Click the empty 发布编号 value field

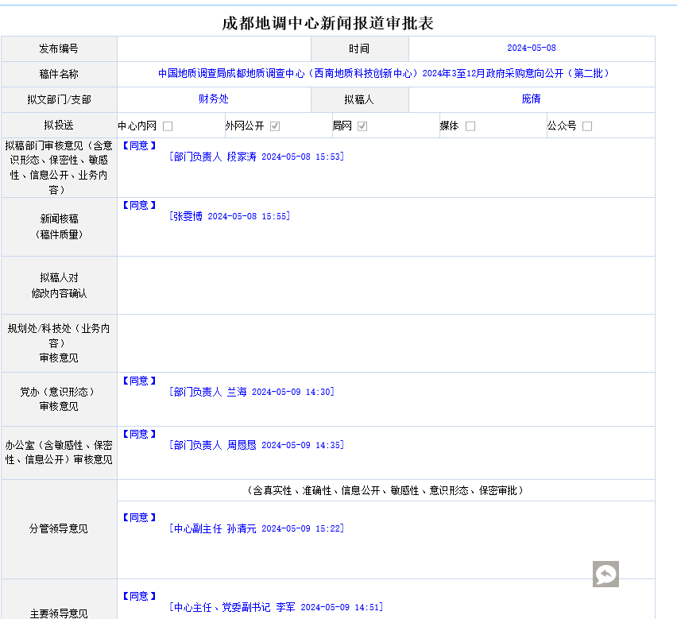click(x=215, y=48)
